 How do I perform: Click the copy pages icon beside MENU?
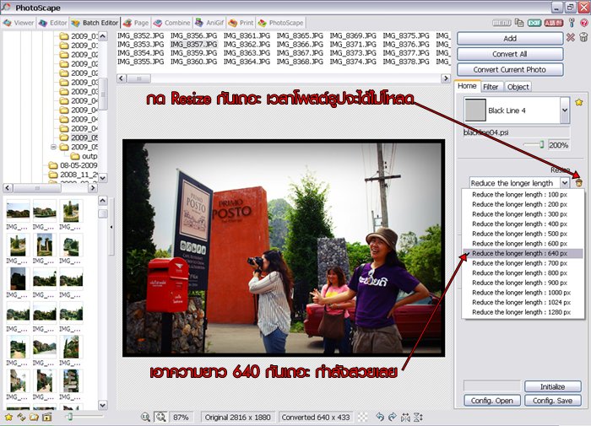(519, 23)
